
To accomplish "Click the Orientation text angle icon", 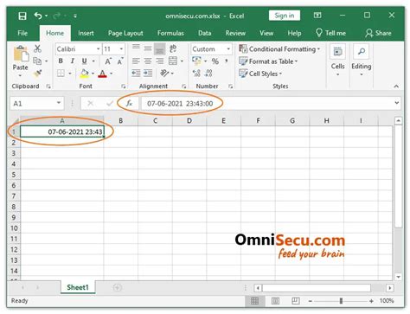I will [x=164, y=74].
